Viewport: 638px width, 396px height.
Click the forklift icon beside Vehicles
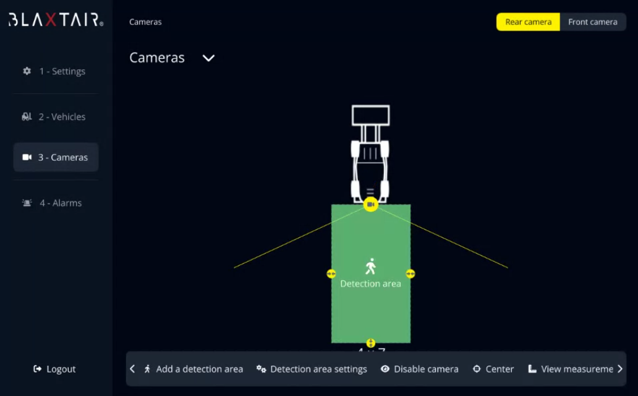pos(27,116)
